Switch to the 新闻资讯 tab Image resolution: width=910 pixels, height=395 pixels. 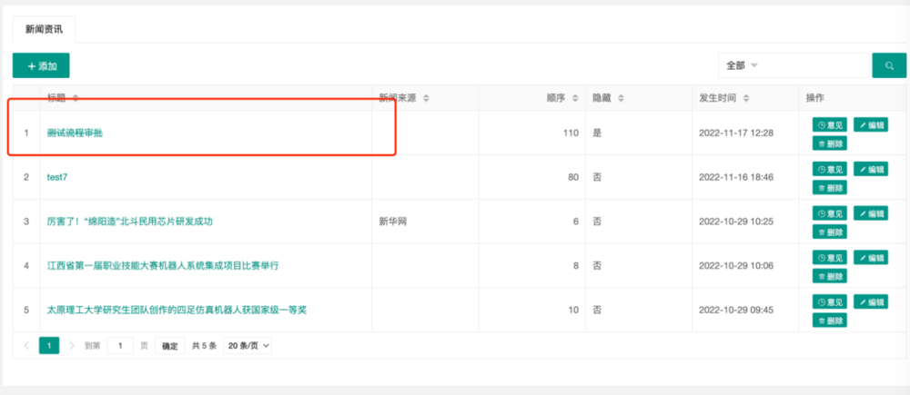coord(44,29)
